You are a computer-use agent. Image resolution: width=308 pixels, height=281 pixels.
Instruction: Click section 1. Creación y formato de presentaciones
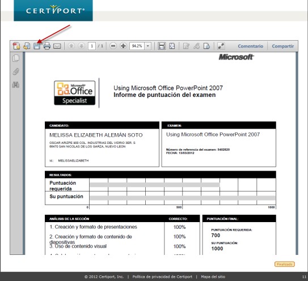pos(93,227)
